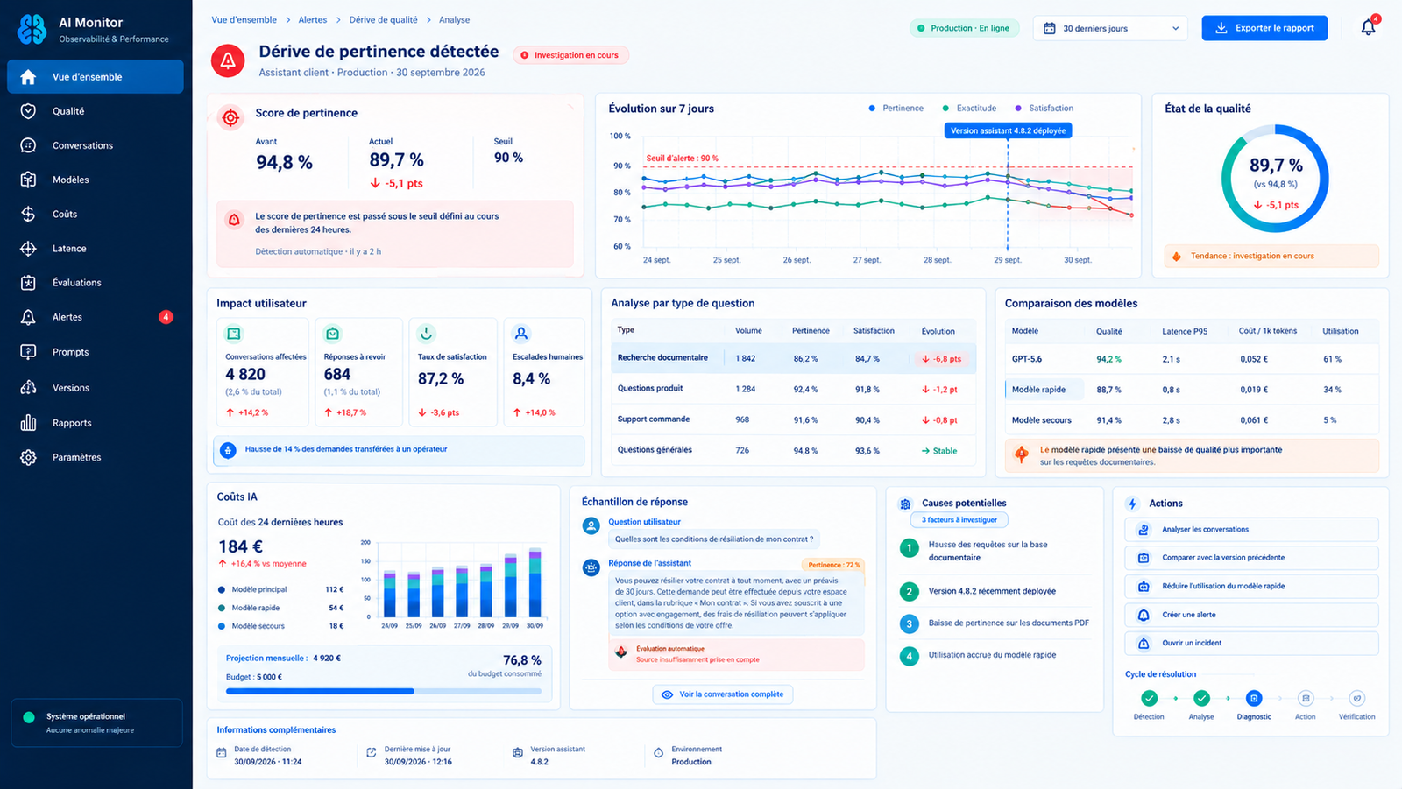
Task: Click the Actions lightning bolt icon
Action: pyautogui.click(x=1132, y=504)
